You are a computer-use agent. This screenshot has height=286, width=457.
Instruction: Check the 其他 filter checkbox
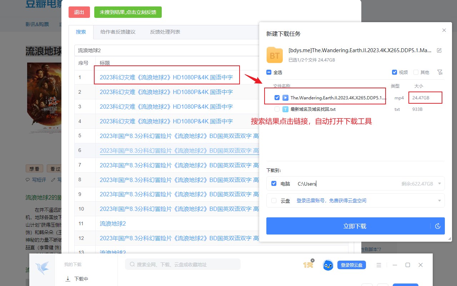[416, 72]
